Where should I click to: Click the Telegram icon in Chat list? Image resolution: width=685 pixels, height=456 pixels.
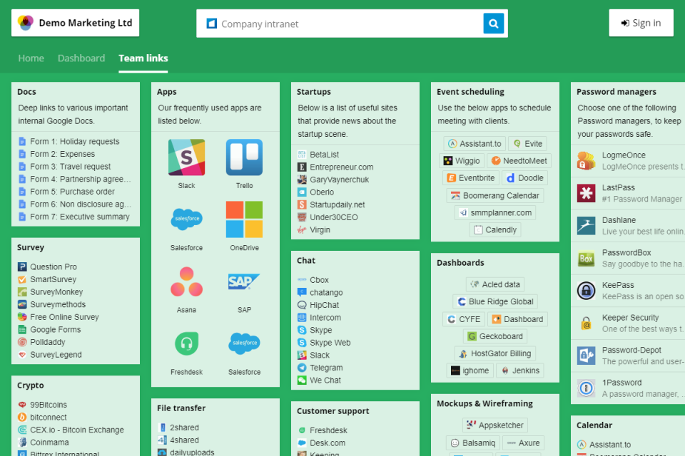click(302, 368)
